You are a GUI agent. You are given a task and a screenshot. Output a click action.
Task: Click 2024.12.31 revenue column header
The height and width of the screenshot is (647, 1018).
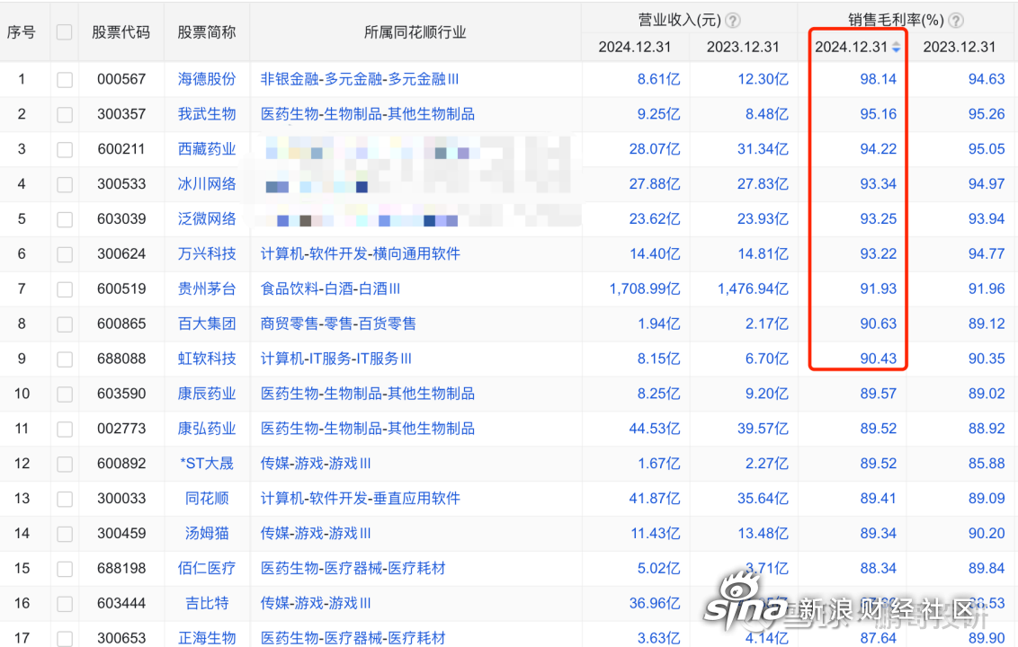click(x=635, y=47)
